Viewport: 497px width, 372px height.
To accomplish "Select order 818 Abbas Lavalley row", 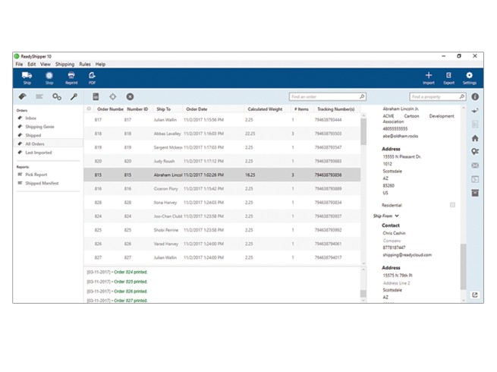I will pyautogui.click(x=222, y=134).
